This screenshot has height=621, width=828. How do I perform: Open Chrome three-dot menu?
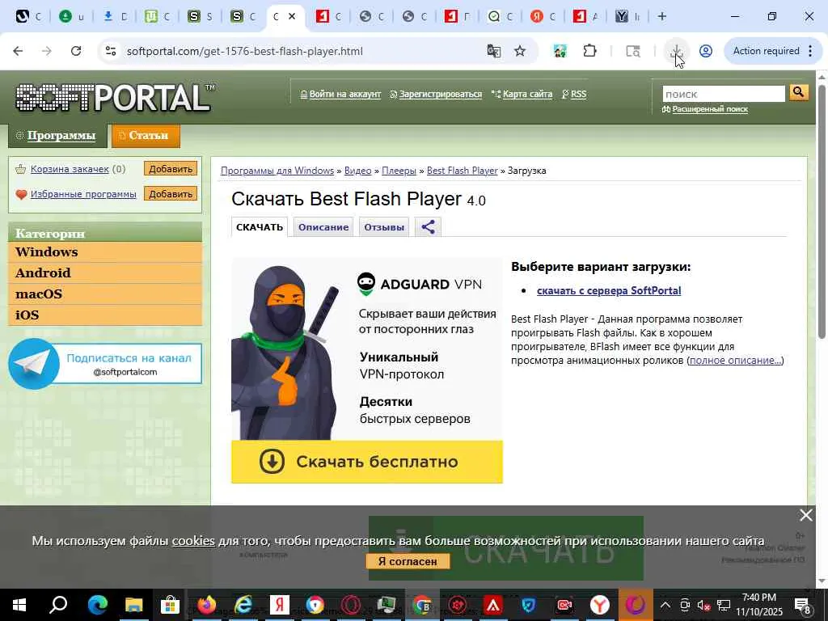pos(810,51)
